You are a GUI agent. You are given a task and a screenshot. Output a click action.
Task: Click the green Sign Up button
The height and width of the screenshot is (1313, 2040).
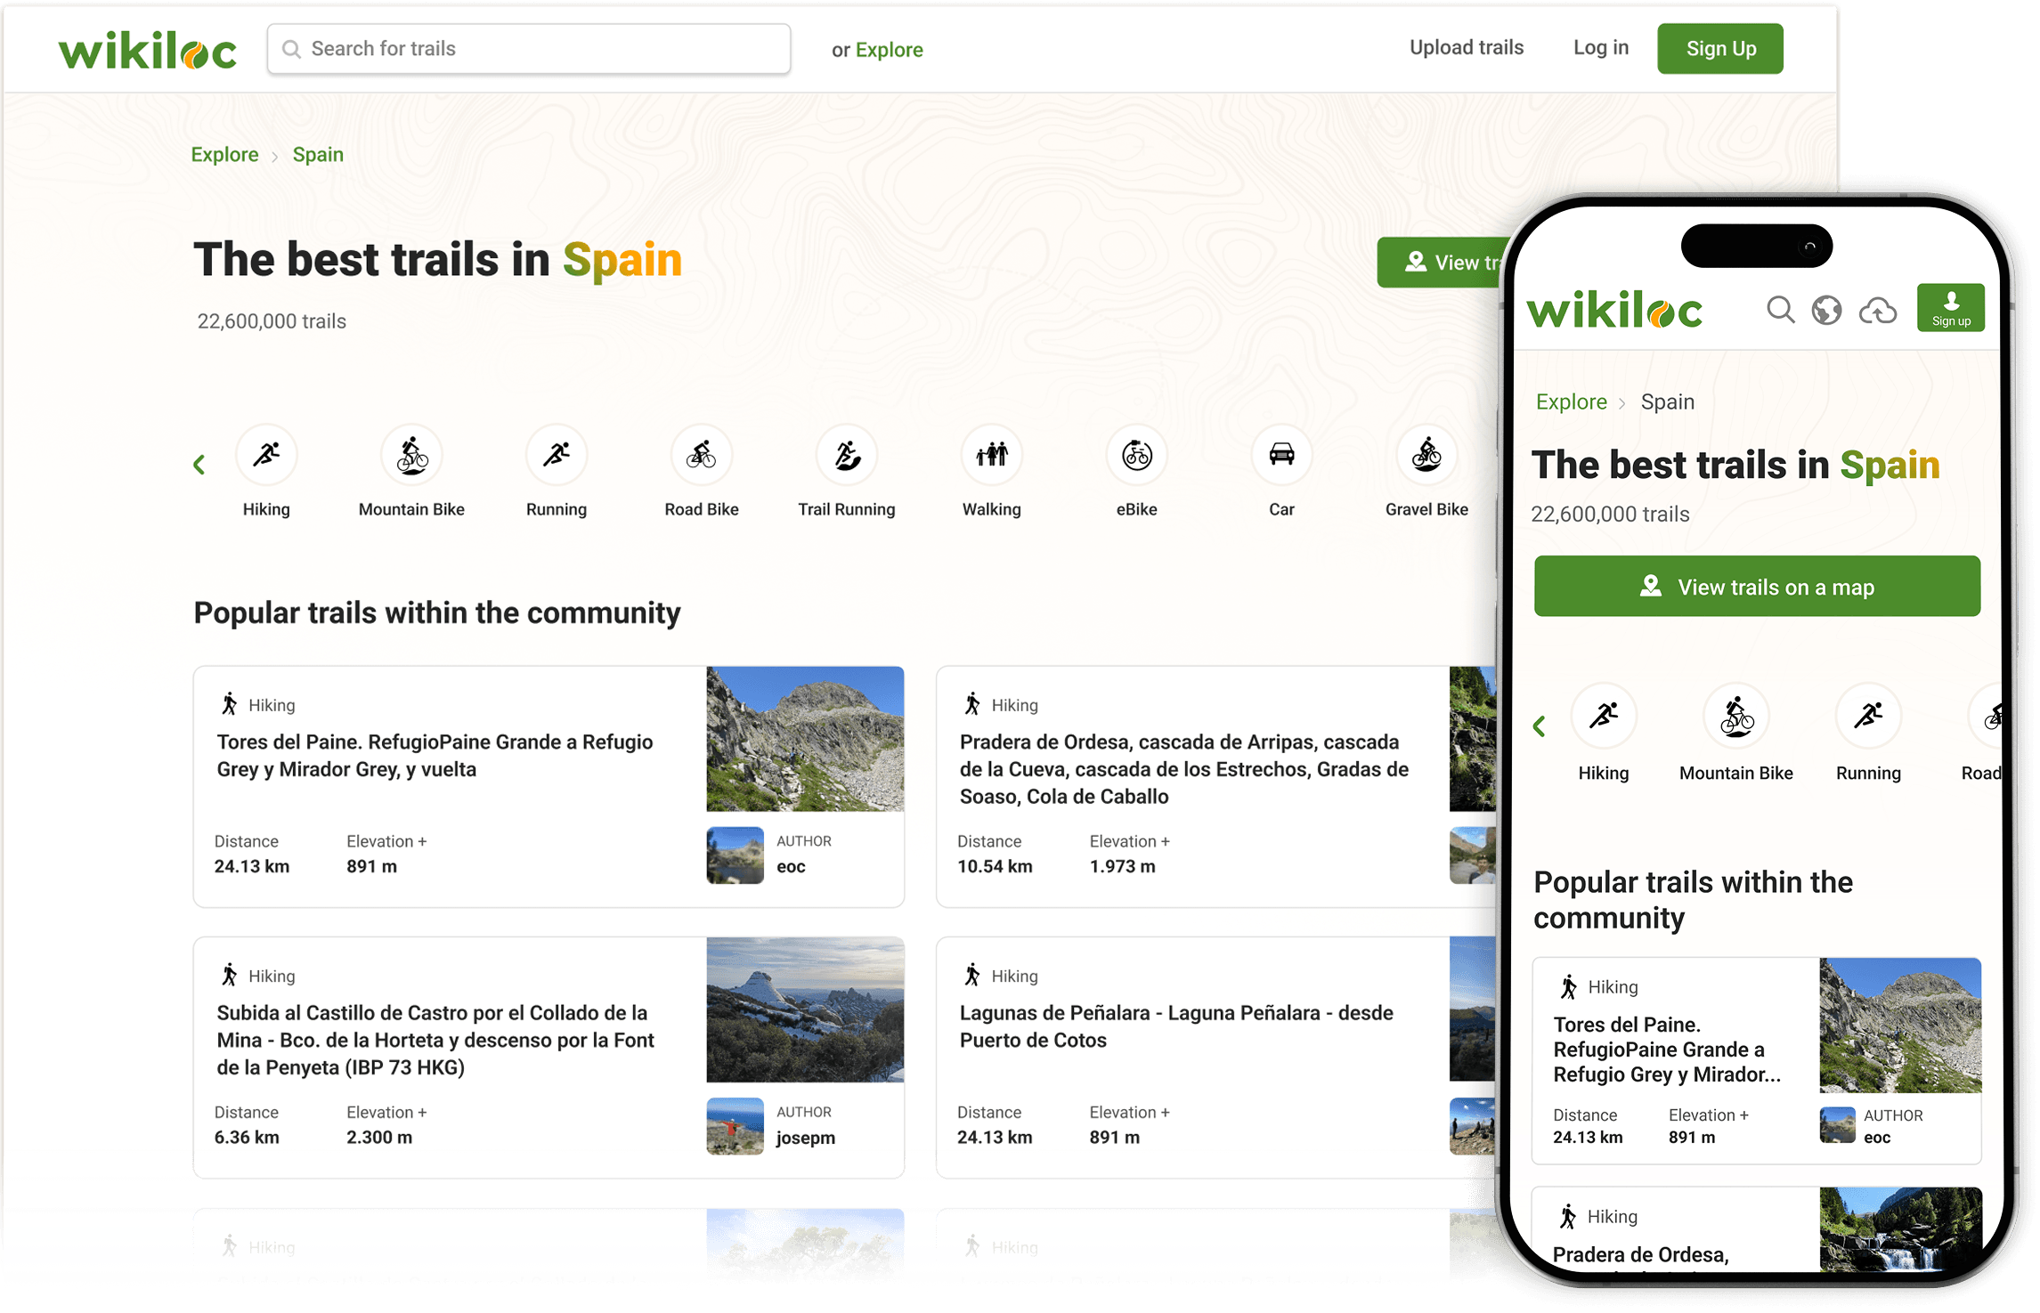[x=1719, y=49]
